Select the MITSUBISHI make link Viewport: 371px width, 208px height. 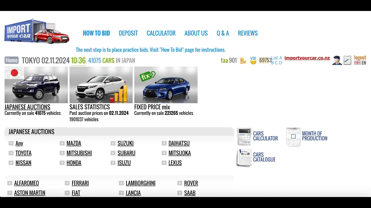pyautogui.click(x=79, y=153)
